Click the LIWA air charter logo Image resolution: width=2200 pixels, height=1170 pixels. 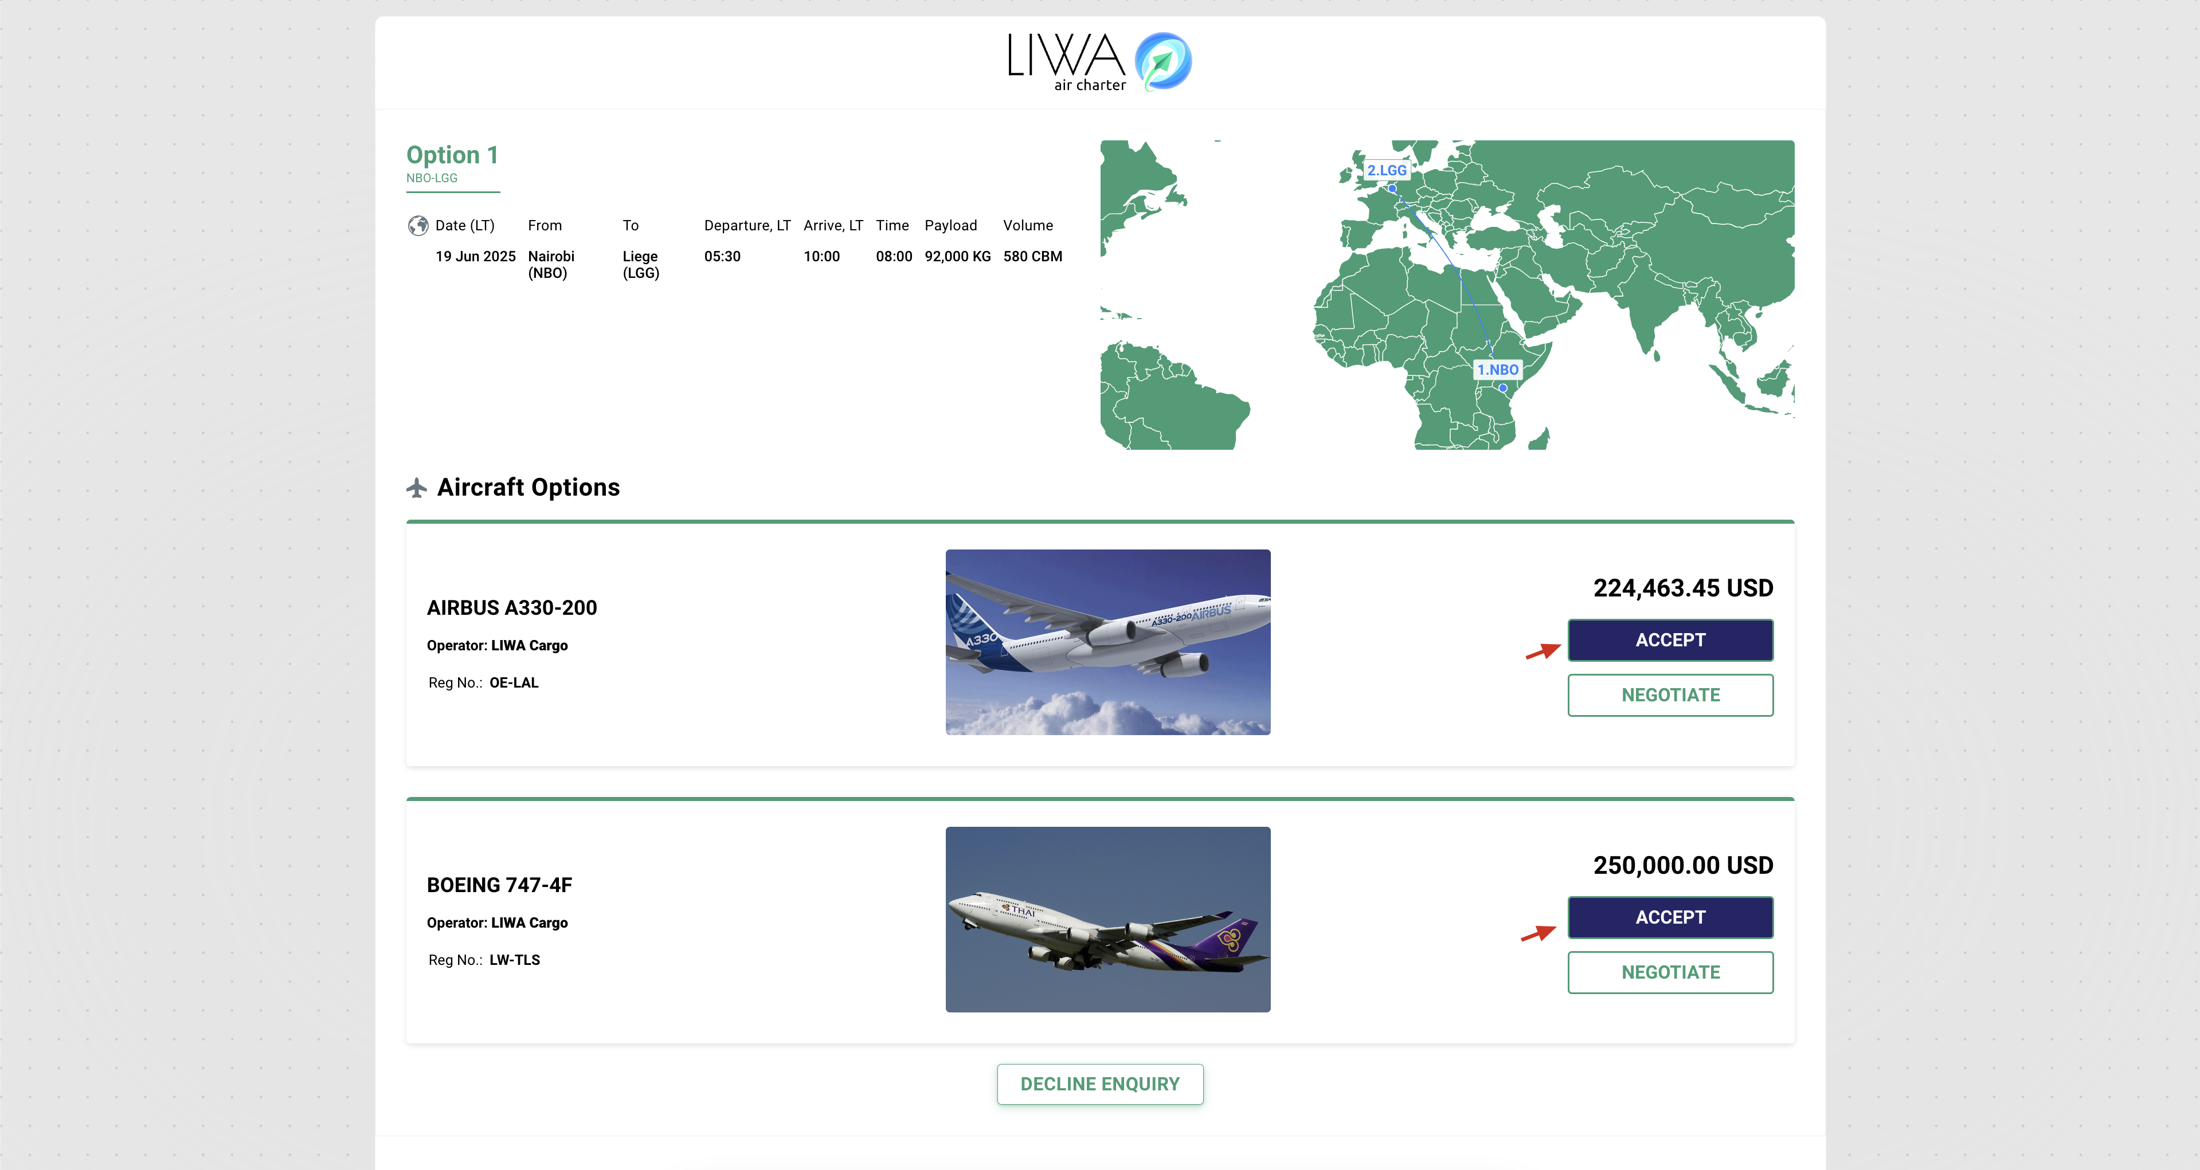(x=1099, y=61)
